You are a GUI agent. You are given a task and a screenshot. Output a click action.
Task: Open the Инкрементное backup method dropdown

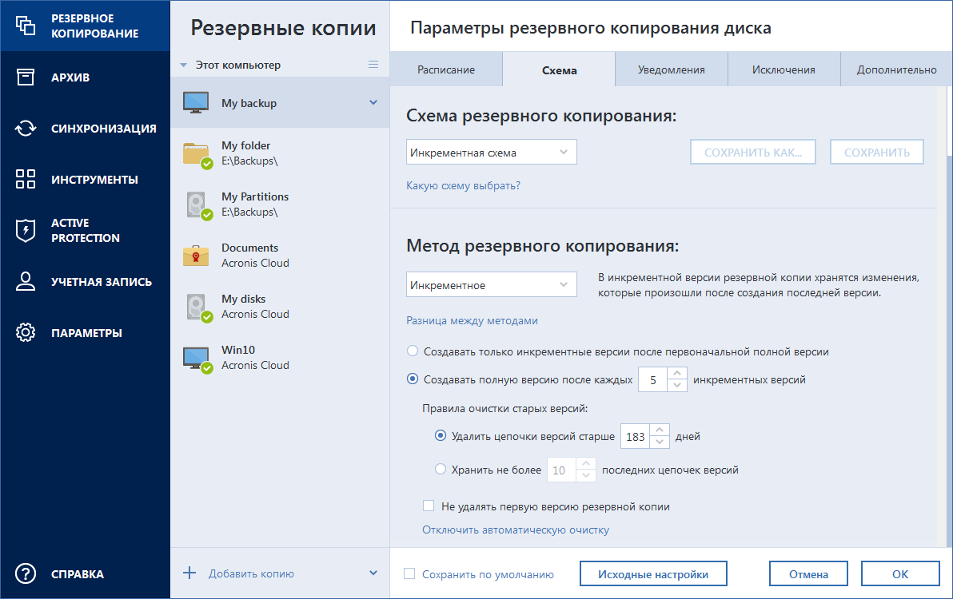click(491, 284)
